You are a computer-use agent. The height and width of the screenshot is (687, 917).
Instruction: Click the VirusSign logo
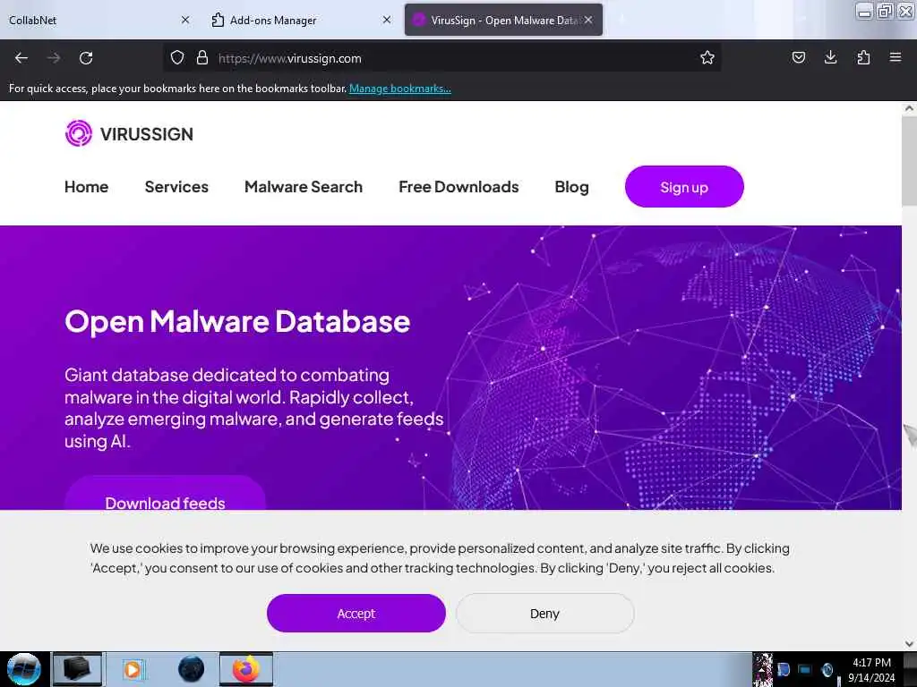pyautogui.click(x=129, y=134)
